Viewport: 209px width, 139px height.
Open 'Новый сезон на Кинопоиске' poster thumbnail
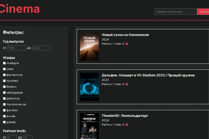click(89, 46)
